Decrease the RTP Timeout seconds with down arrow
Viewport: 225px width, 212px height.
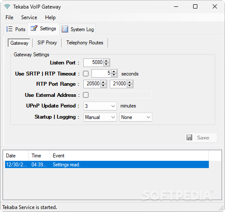114,75
